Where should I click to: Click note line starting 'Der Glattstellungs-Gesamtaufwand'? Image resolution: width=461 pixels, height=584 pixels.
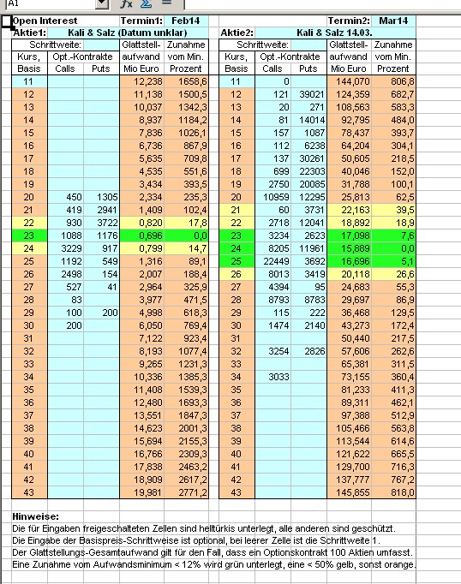coord(213,552)
